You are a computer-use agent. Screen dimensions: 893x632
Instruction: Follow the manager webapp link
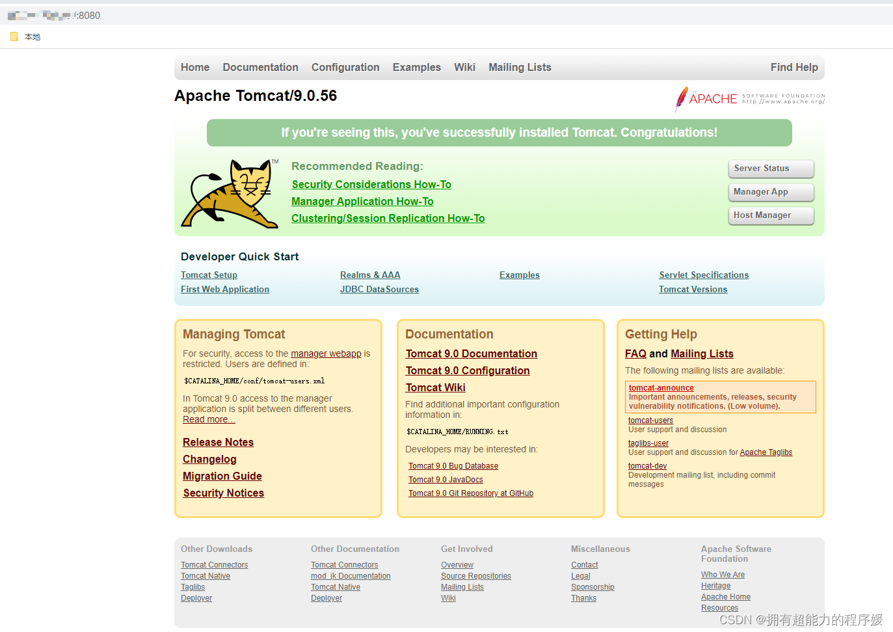[x=326, y=354]
